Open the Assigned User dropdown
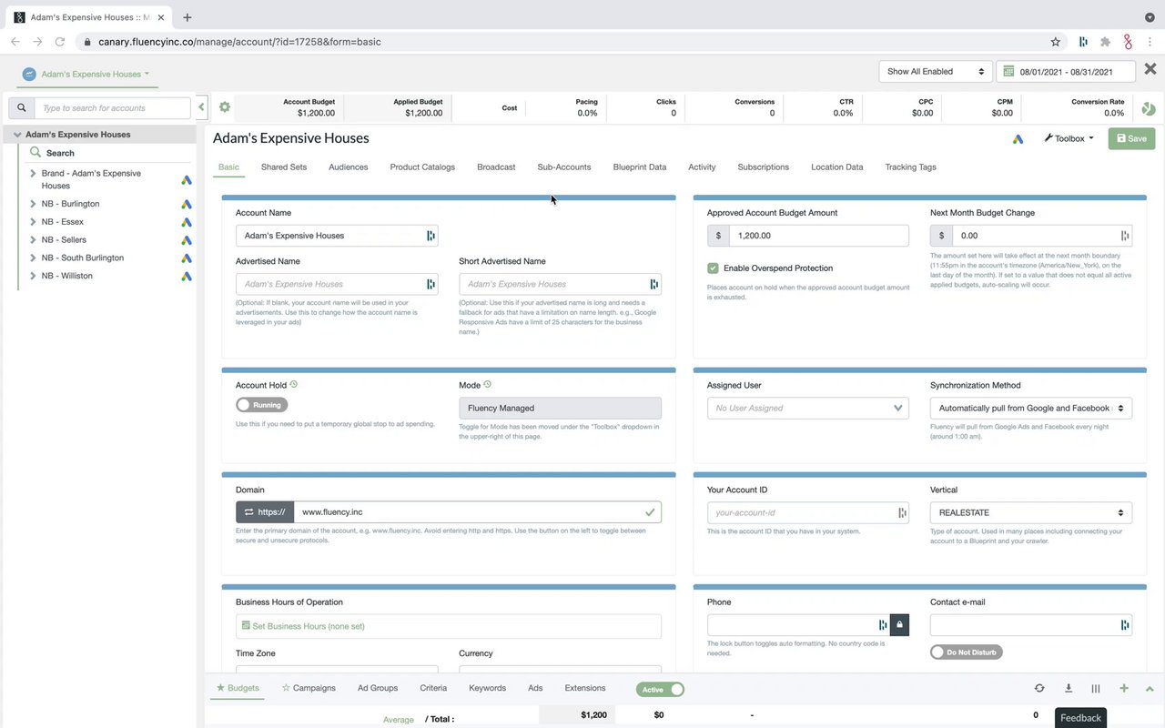 (808, 409)
